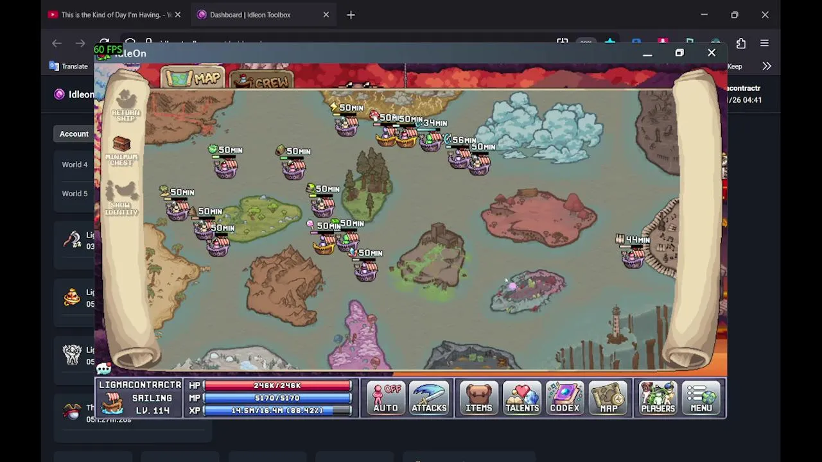
Task: Close the Dashboard Idleon Toolbox tab
Action: coord(326,15)
